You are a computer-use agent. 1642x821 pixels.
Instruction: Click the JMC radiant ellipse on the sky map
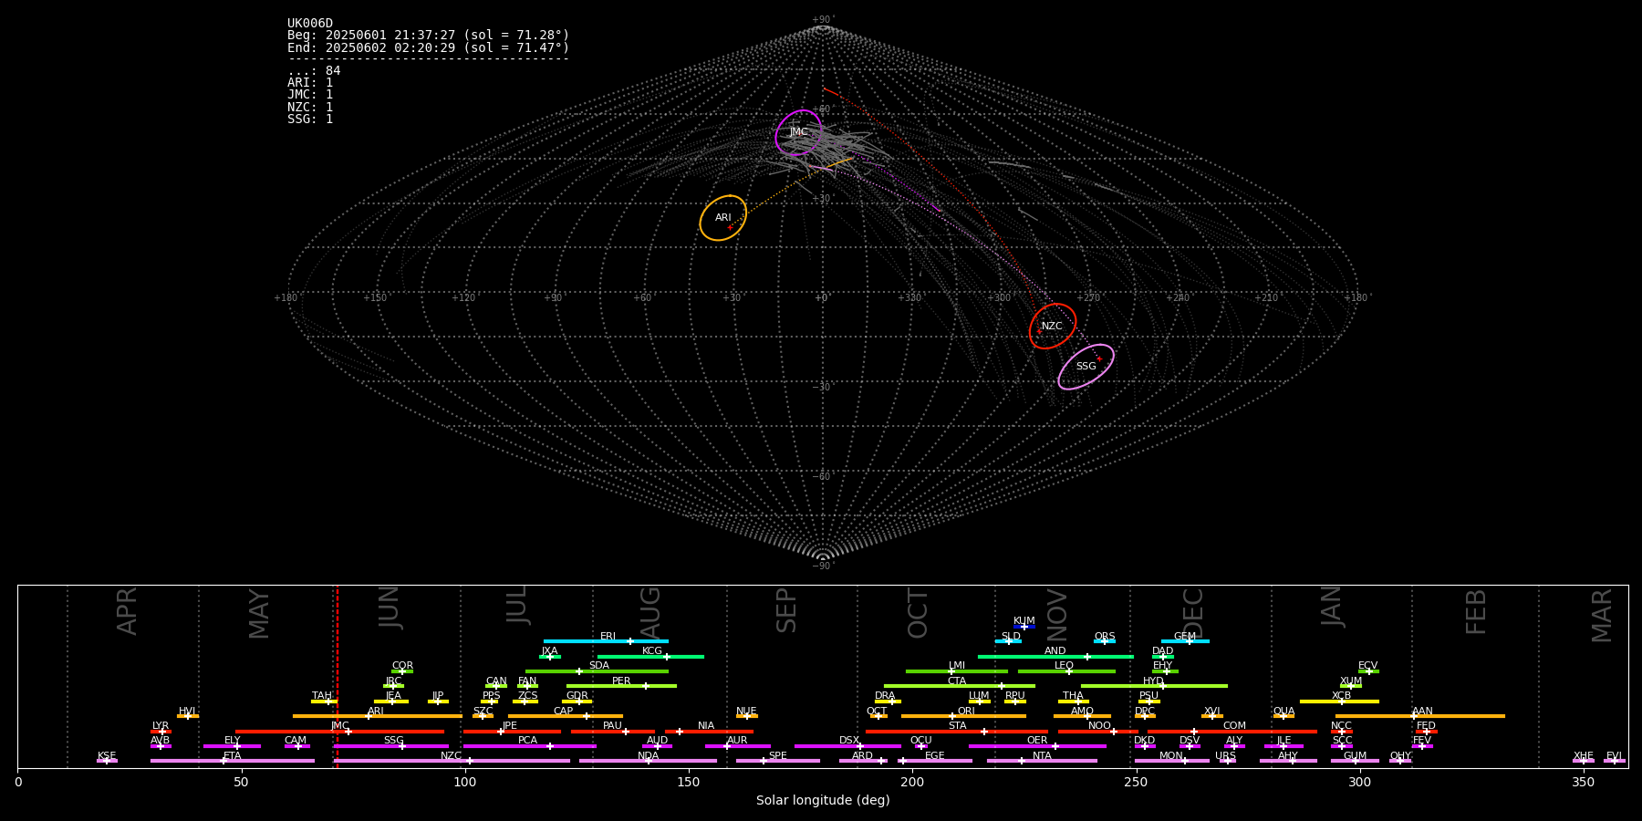pyautogui.click(x=798, y=133)
